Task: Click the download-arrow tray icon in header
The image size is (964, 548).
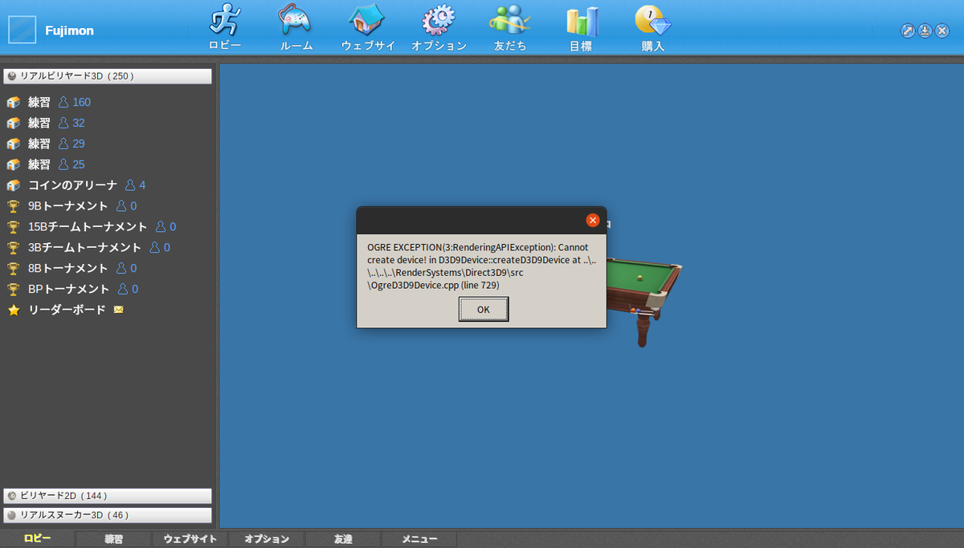Action: [x=925, y=30]
